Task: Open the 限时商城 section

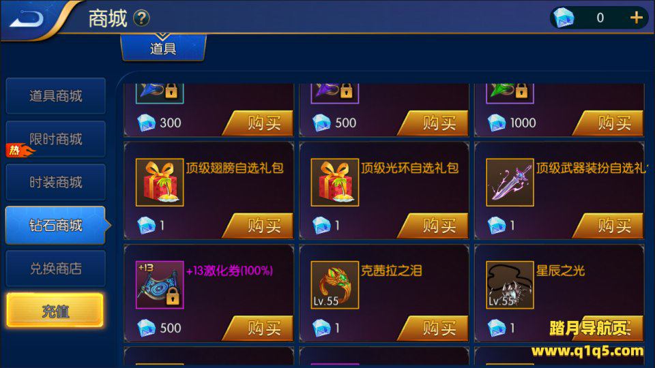Action: click(x=55, y=139)
